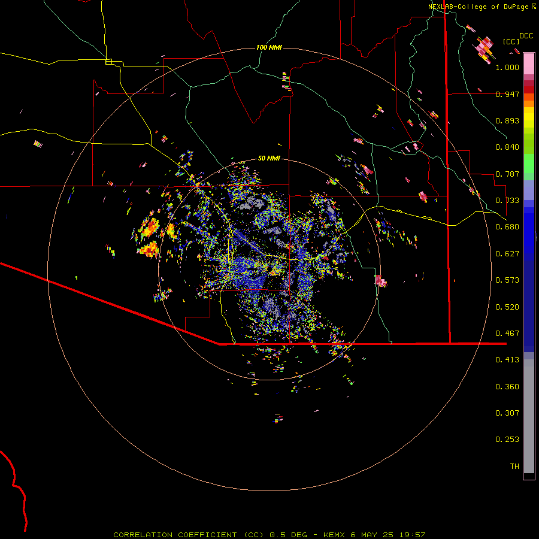Click the 0.947 scale value

pos(507,94)
